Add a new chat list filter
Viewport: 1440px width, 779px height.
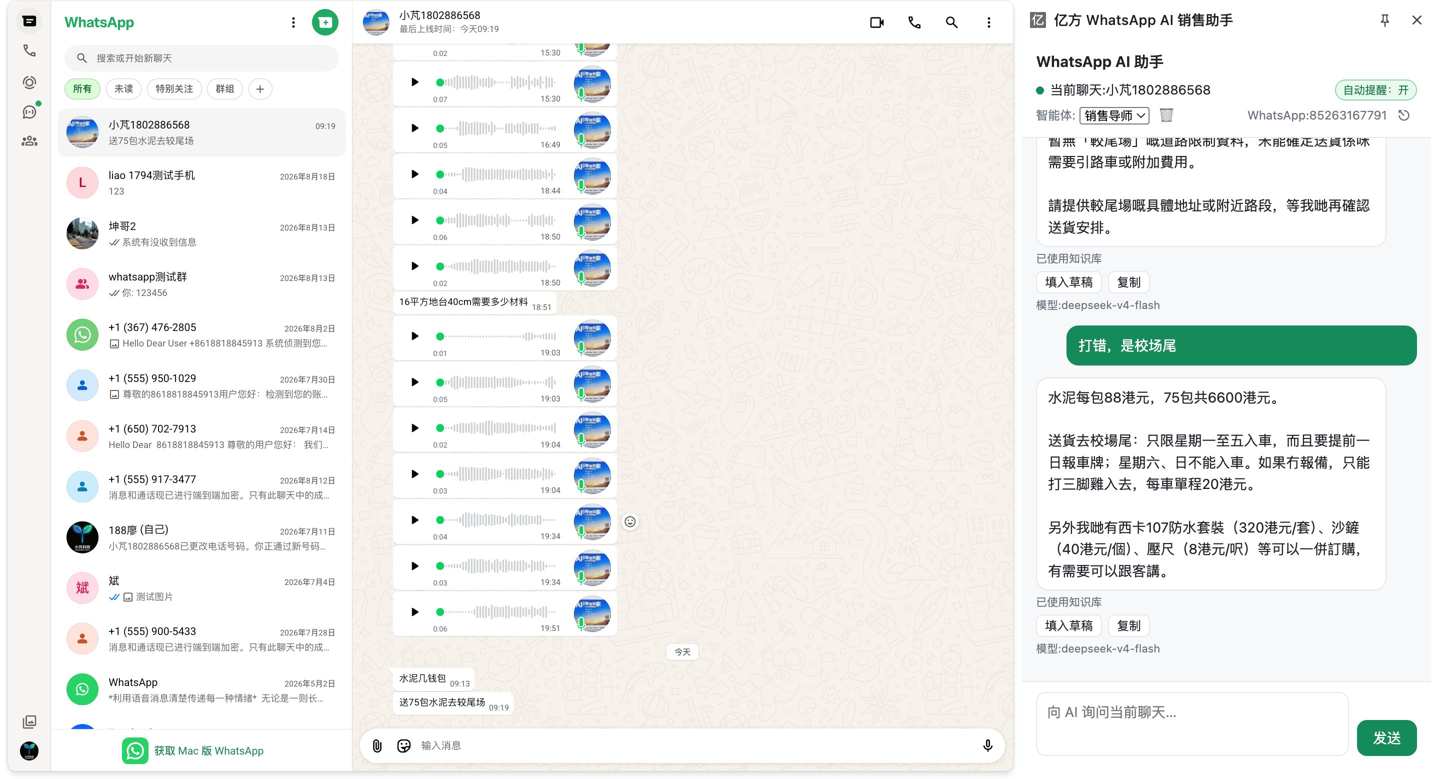260,89
